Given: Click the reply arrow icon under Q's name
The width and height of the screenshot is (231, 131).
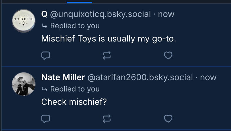Looking at the screenshot, I should tap(45, 26).
